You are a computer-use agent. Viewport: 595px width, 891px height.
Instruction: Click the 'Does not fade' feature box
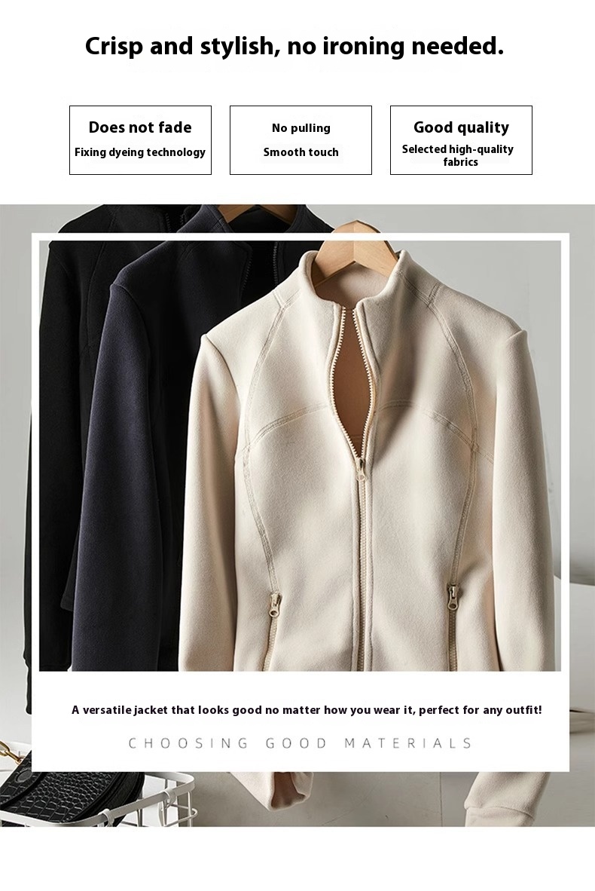(140, 139)
